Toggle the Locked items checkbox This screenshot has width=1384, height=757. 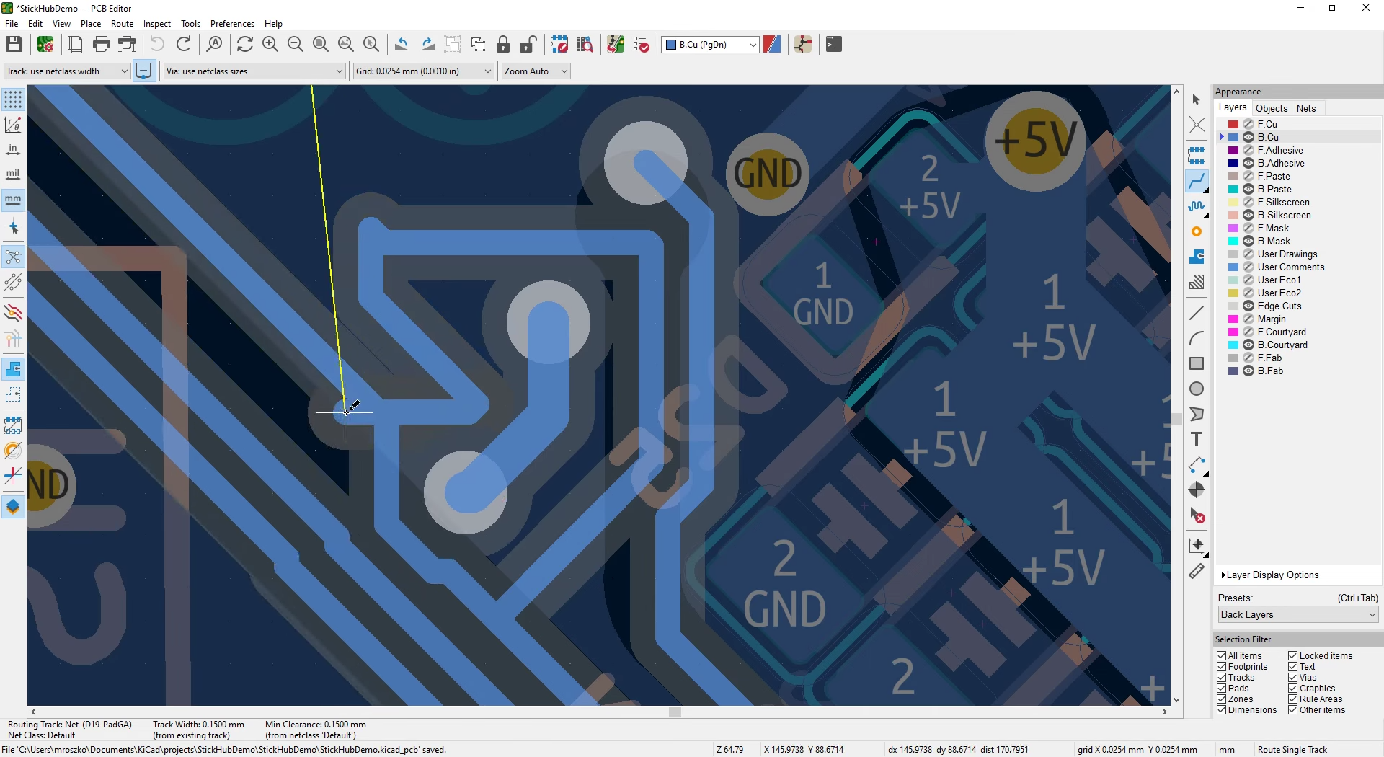(x=1293, y=656)
